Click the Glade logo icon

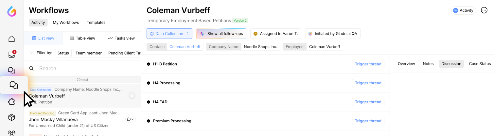tap(12, 12)
